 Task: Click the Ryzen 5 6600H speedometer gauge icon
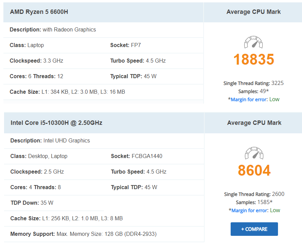pos(254,43)
